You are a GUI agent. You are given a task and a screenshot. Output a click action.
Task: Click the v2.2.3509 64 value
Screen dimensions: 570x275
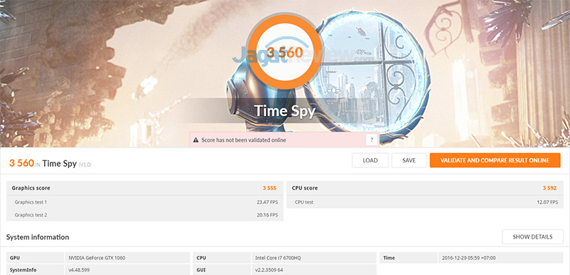[269, 270]
